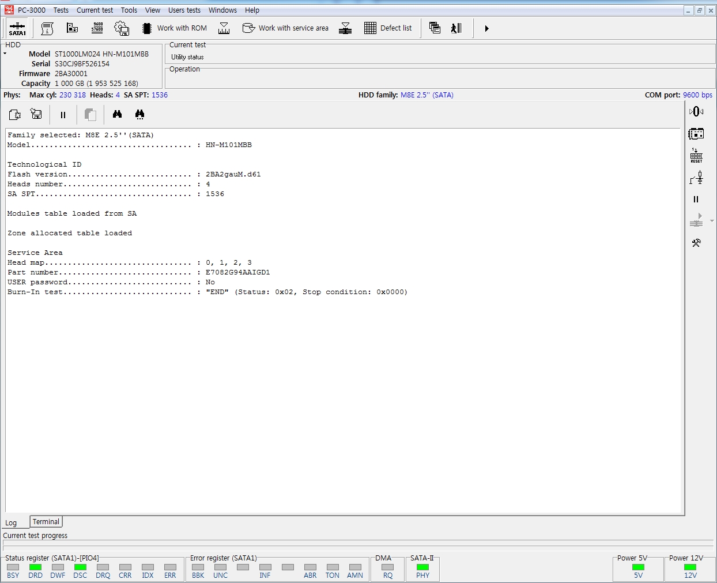Click the find next binoculars icon
The height and width of the screenshot is (583, 717).
click(x=139, y=114)
